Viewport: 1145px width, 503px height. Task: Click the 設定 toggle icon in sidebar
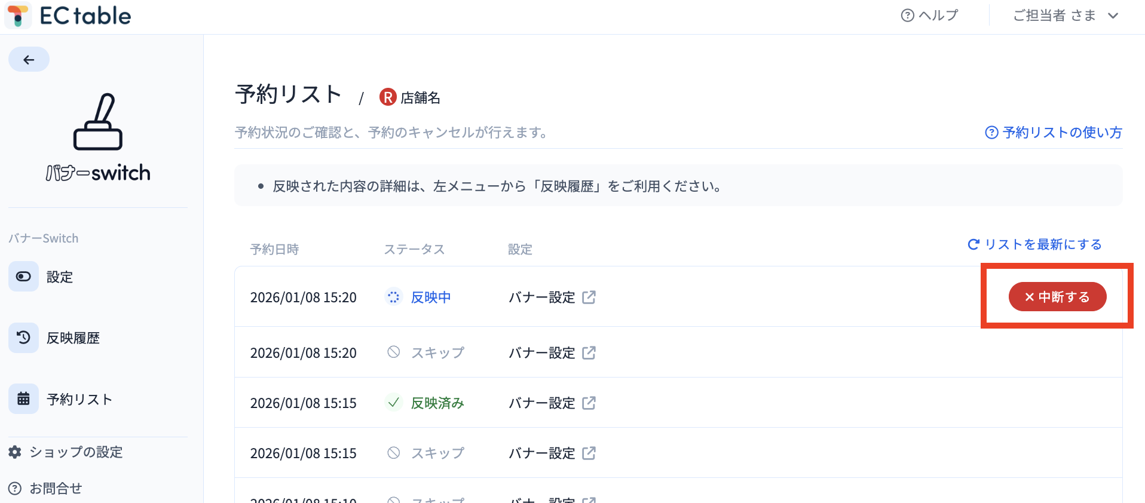[x=23, y=277]
